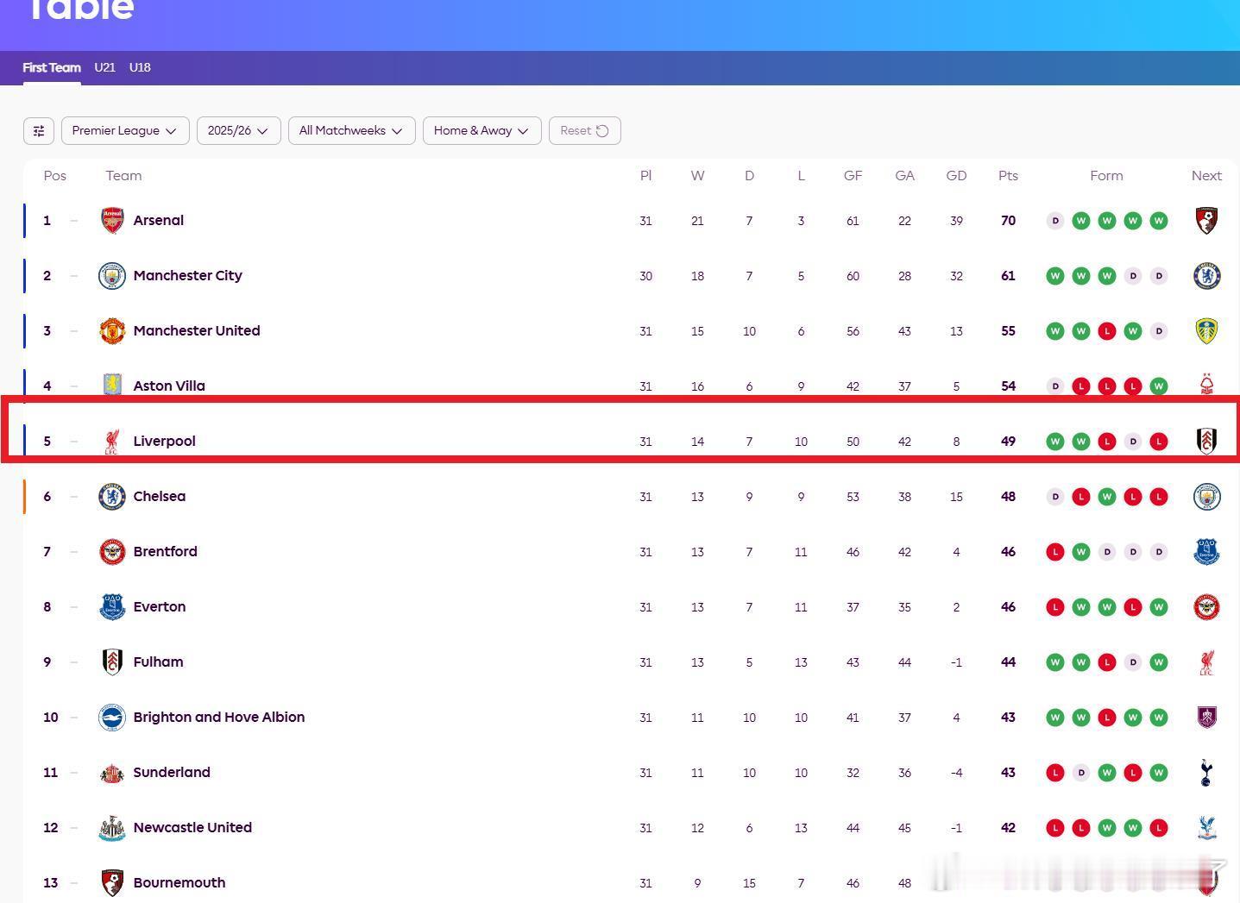Click the Bournemouth crest beside its team name

[x=112, y=883]
